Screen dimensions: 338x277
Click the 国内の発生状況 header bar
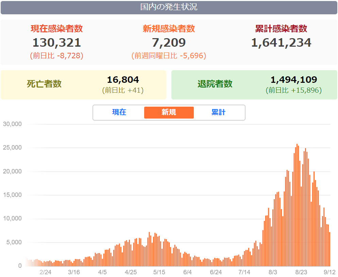[x=169, y=7]
